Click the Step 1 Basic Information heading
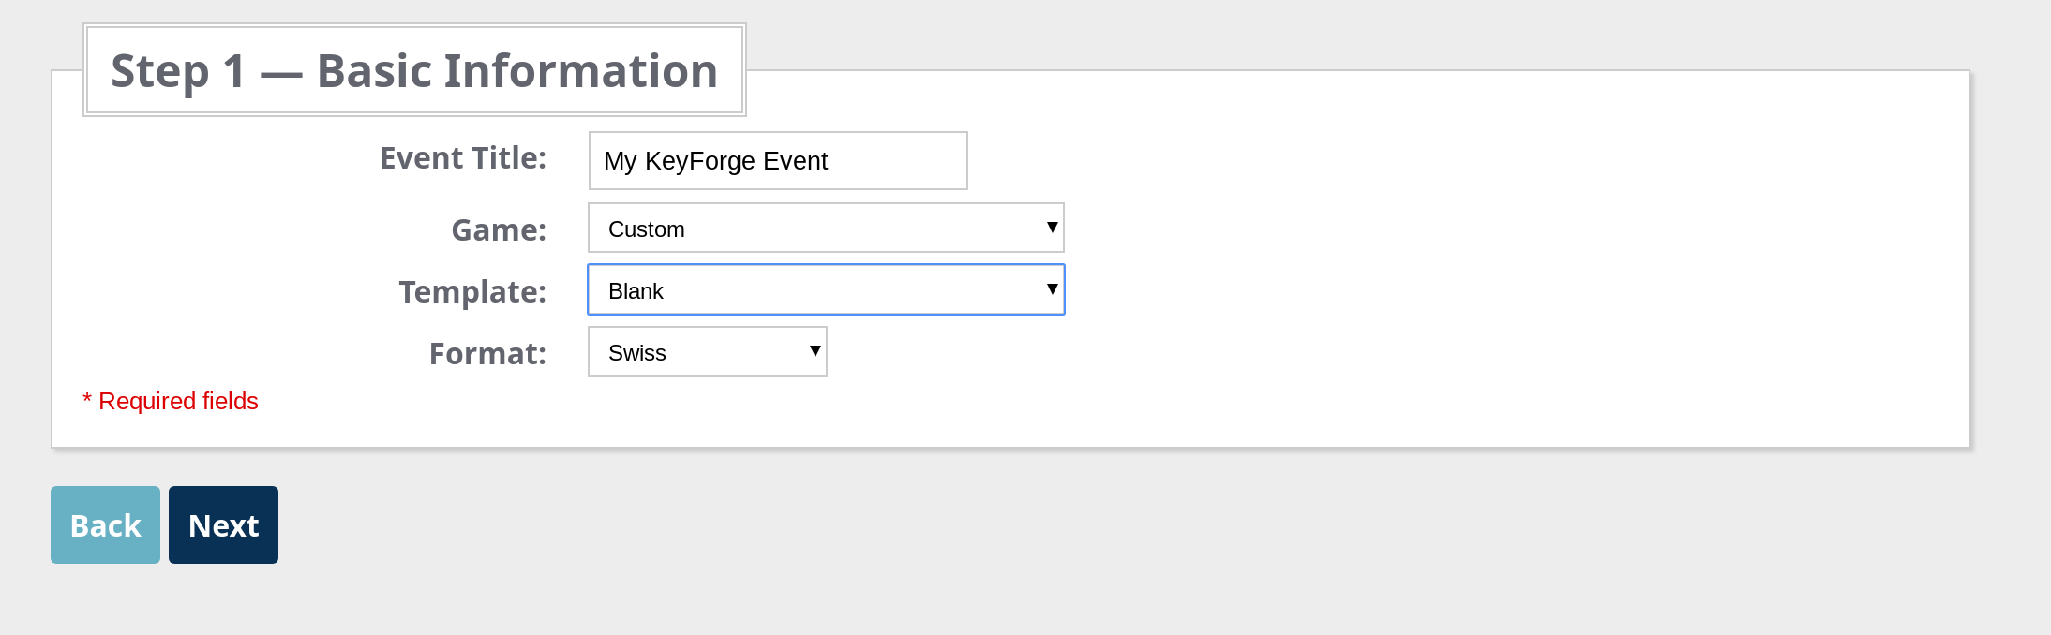 pos(414,71)
